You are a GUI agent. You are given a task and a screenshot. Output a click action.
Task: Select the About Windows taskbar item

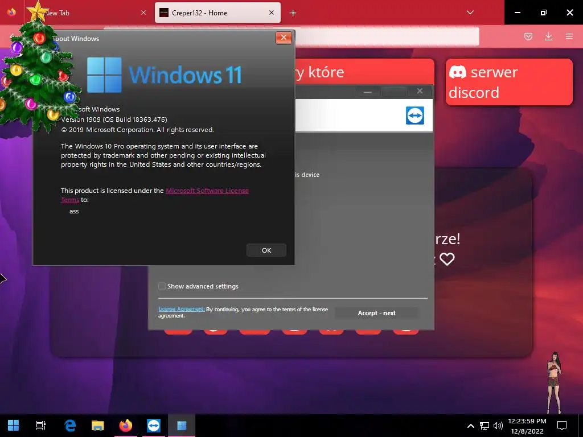pyautogui.click(x=182, y=425)
